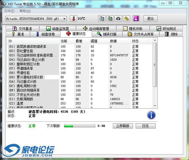The image size is (189, 160).
Task: Select the (C1) 负载周期数 row
Action: [80, 99]
